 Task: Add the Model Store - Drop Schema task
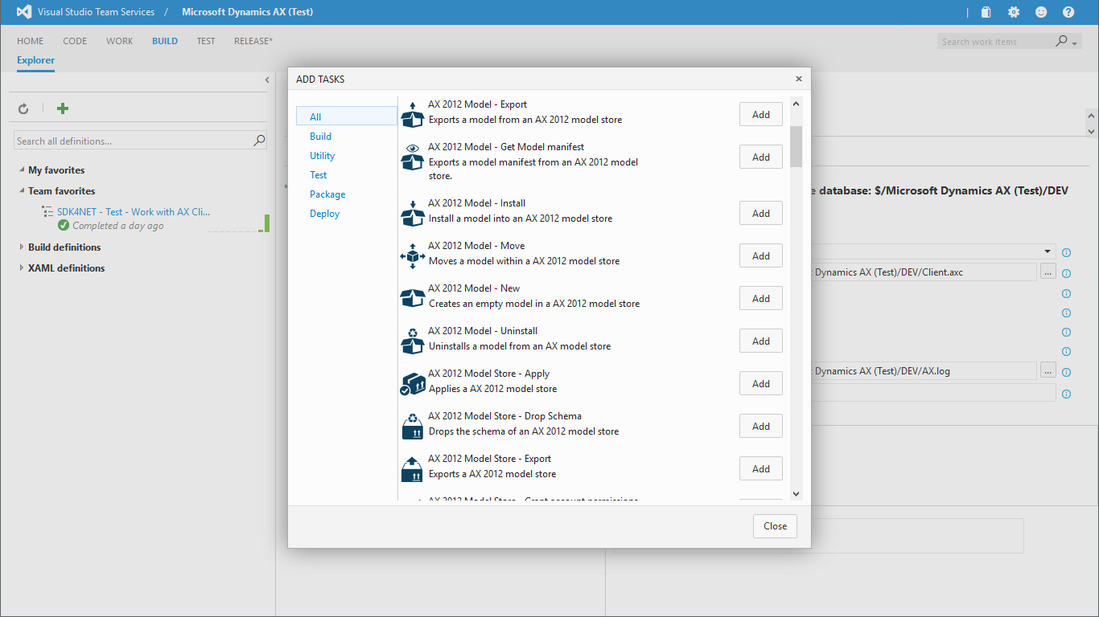(761, 426)
